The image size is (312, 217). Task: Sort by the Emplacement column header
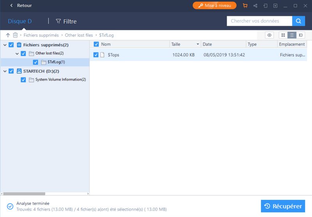tap(292, 44)
